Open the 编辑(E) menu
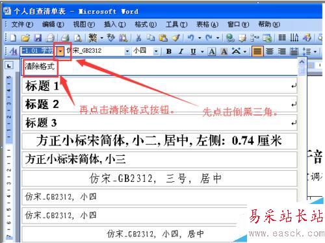The image size is (325, 243). tap(53, 24)
